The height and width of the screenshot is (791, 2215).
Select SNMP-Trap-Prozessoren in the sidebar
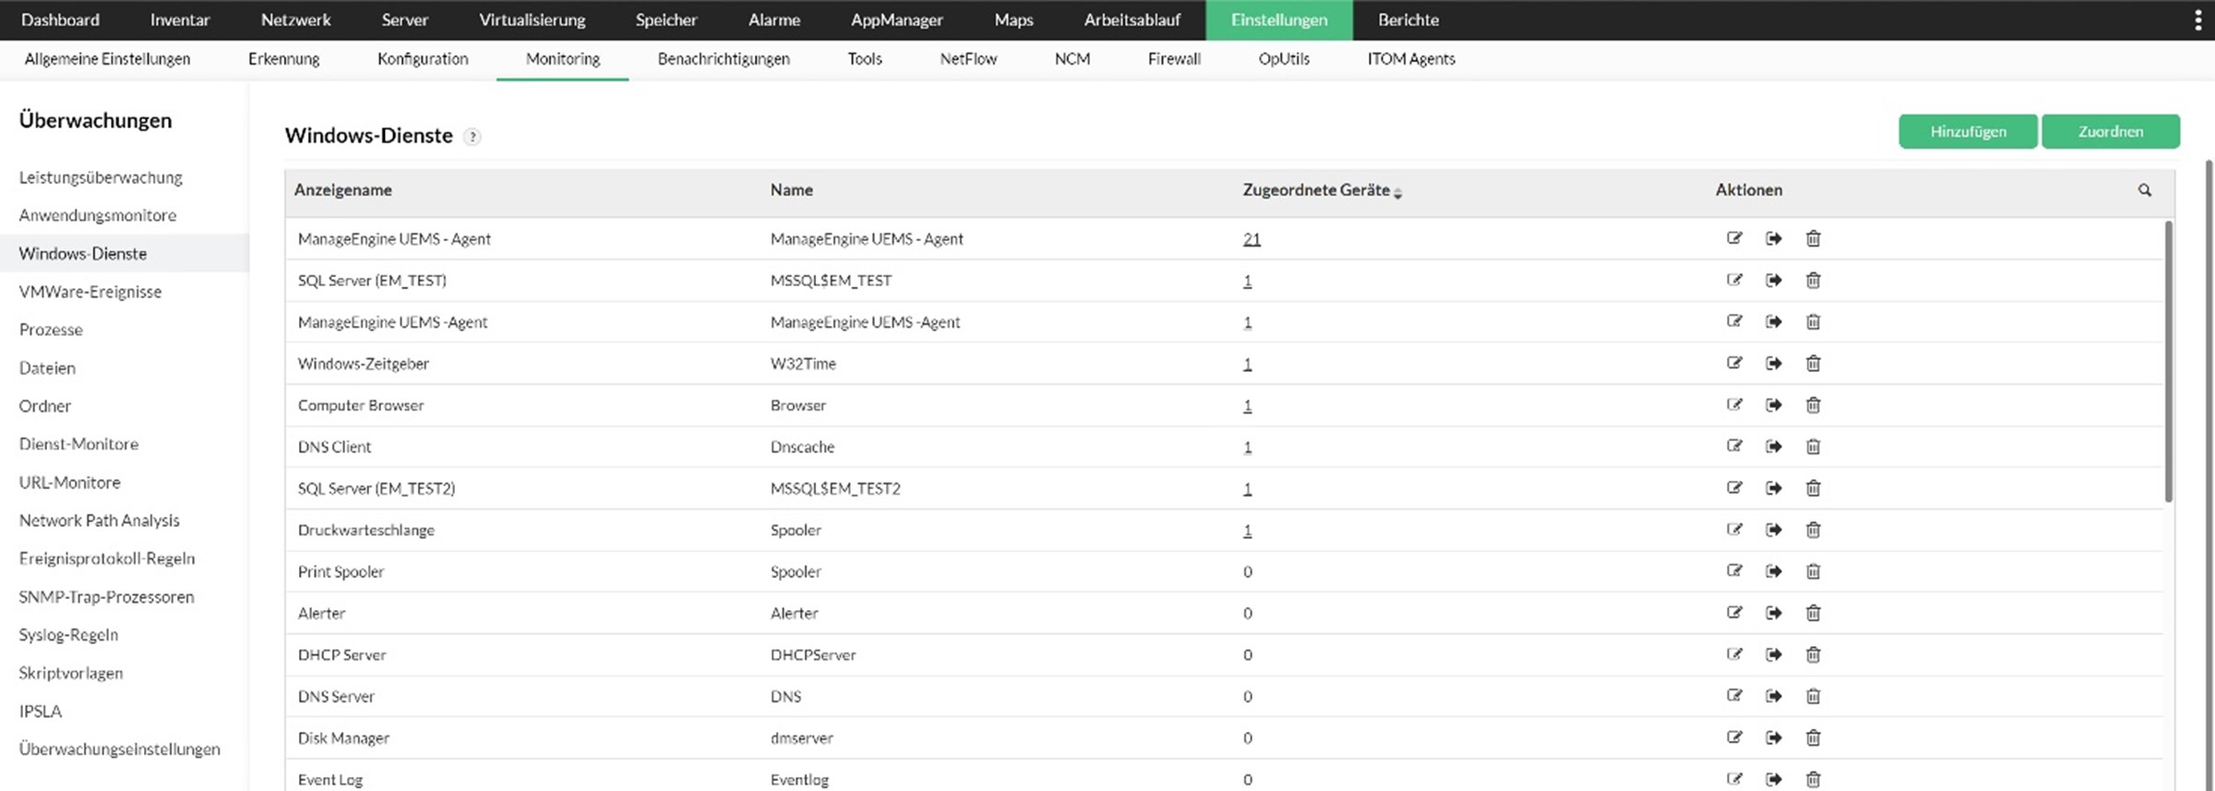[106, 596]
